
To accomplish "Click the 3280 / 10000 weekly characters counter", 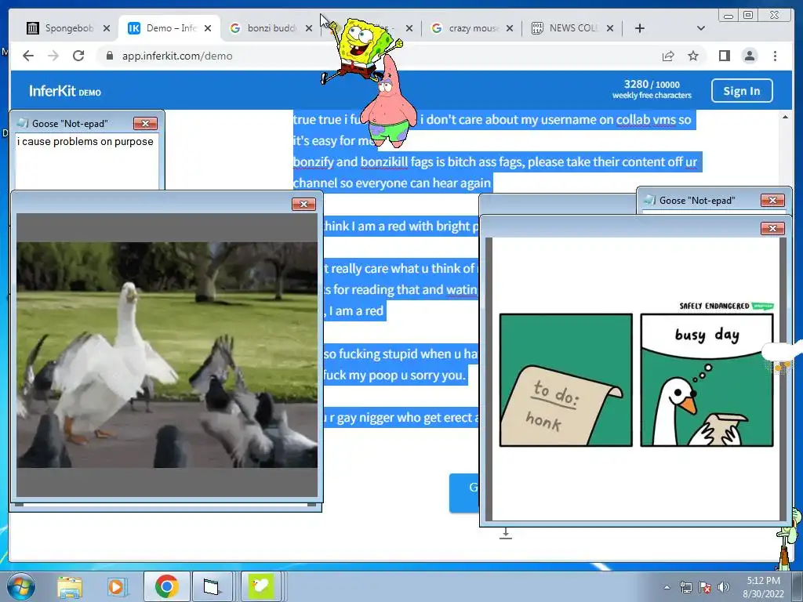I will 652,89.
